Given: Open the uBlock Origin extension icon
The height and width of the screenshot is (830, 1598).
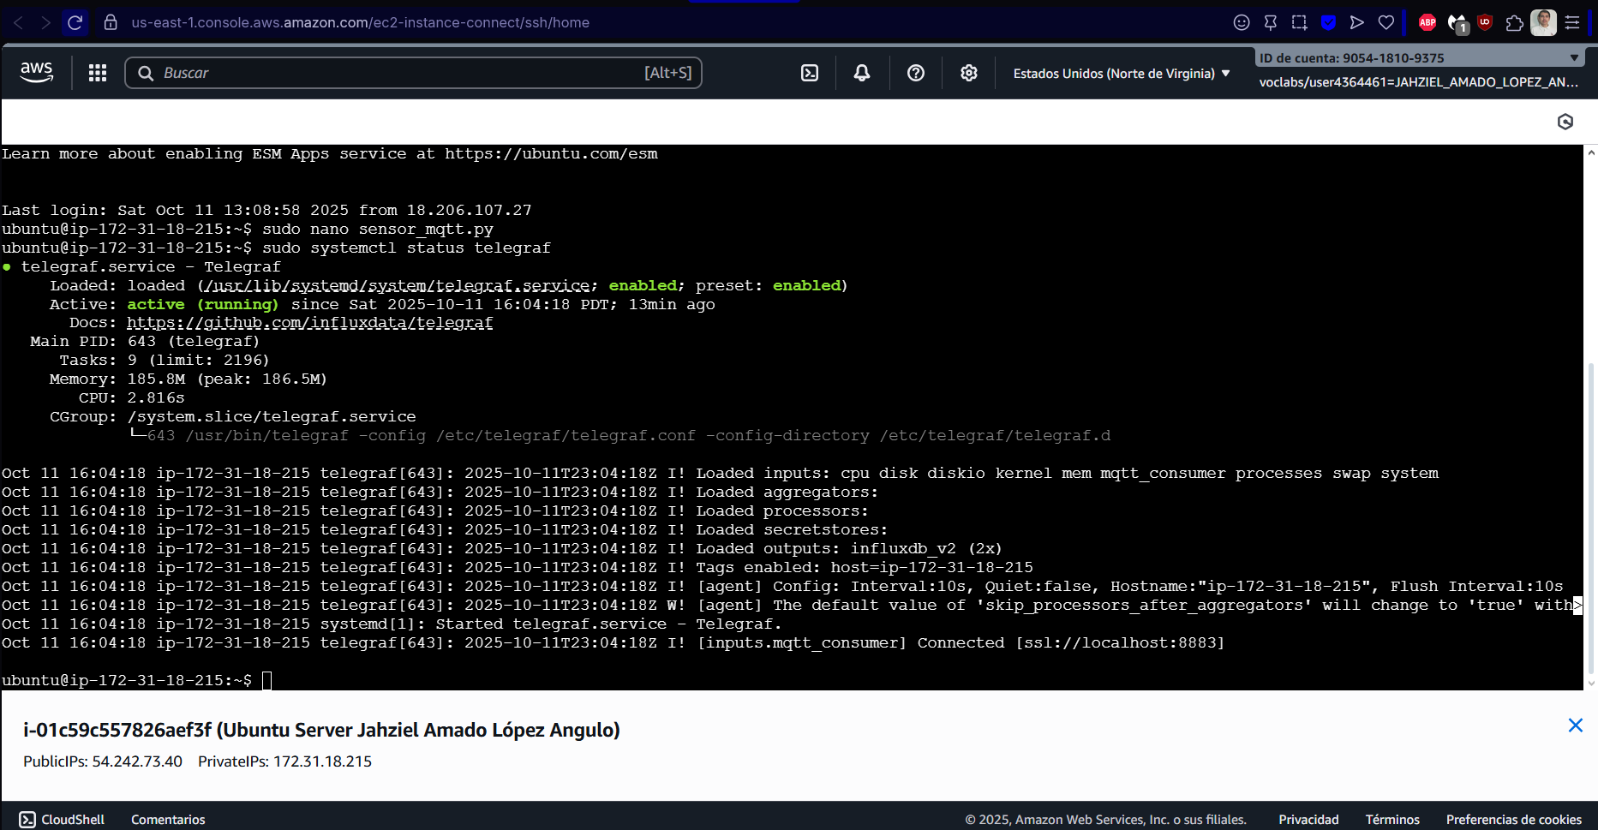Looking at the screenshot, I should pos(1485,22).
